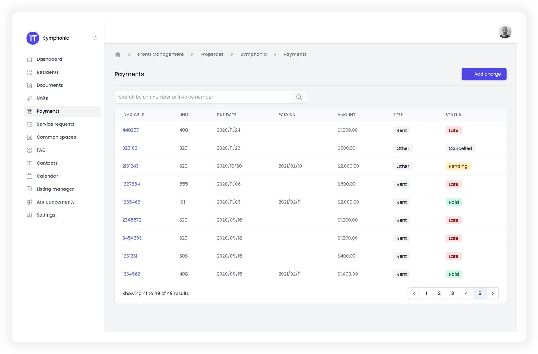
Task: Click the Settings sliders icon
Action: 30,215
